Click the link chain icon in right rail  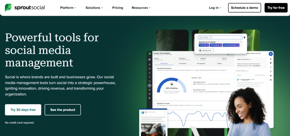(x=271, y=67)
